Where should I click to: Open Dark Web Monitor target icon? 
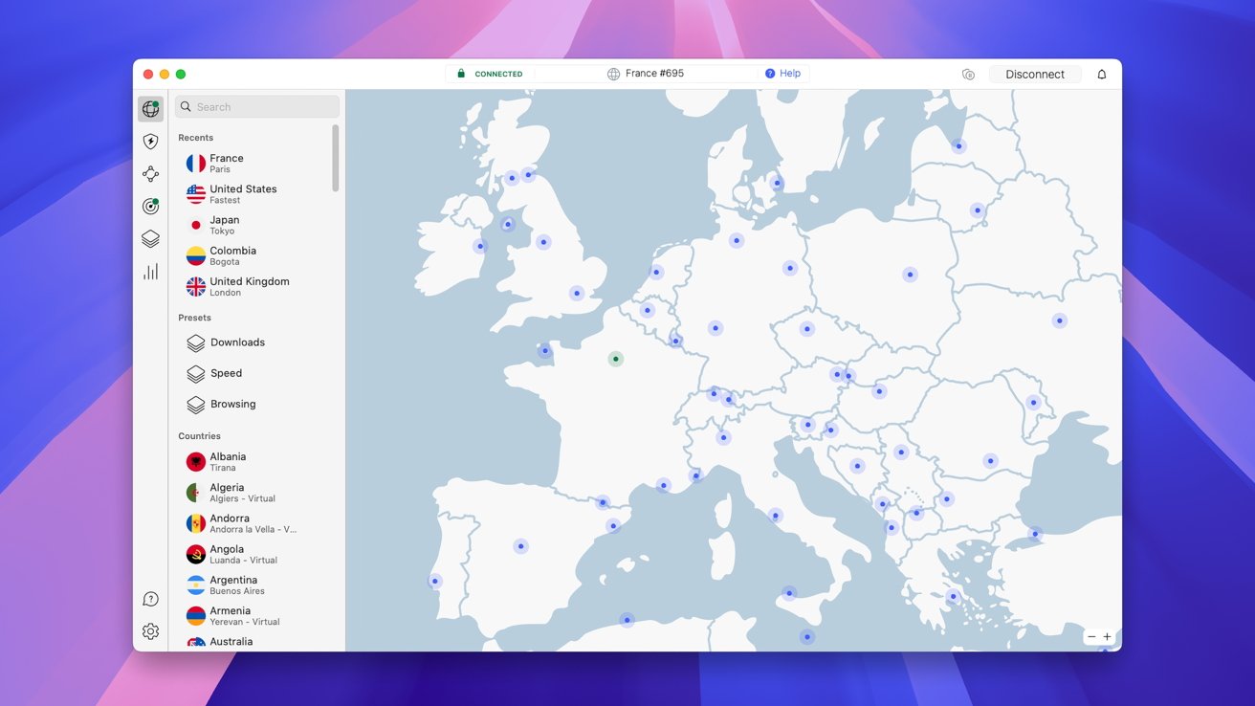pyautogui.click(x=150, y=207)
